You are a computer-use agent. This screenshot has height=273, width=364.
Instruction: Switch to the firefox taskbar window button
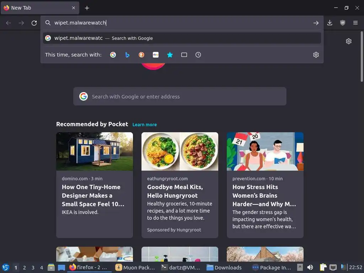(89, 267)
